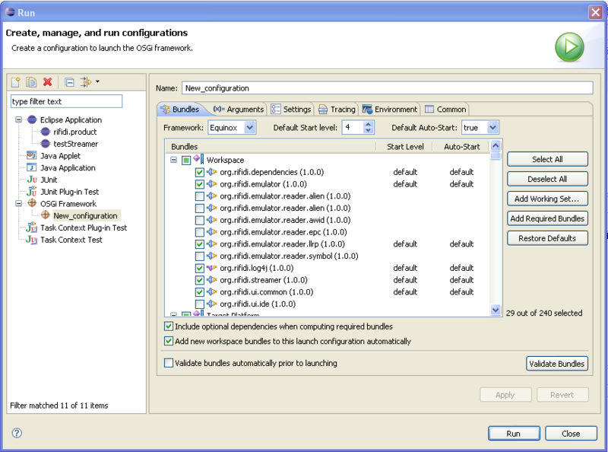This screenshot has width=608, height=452.
Task: Click the type filter text field
Action: pyautogui.click(x=66, y=101)
